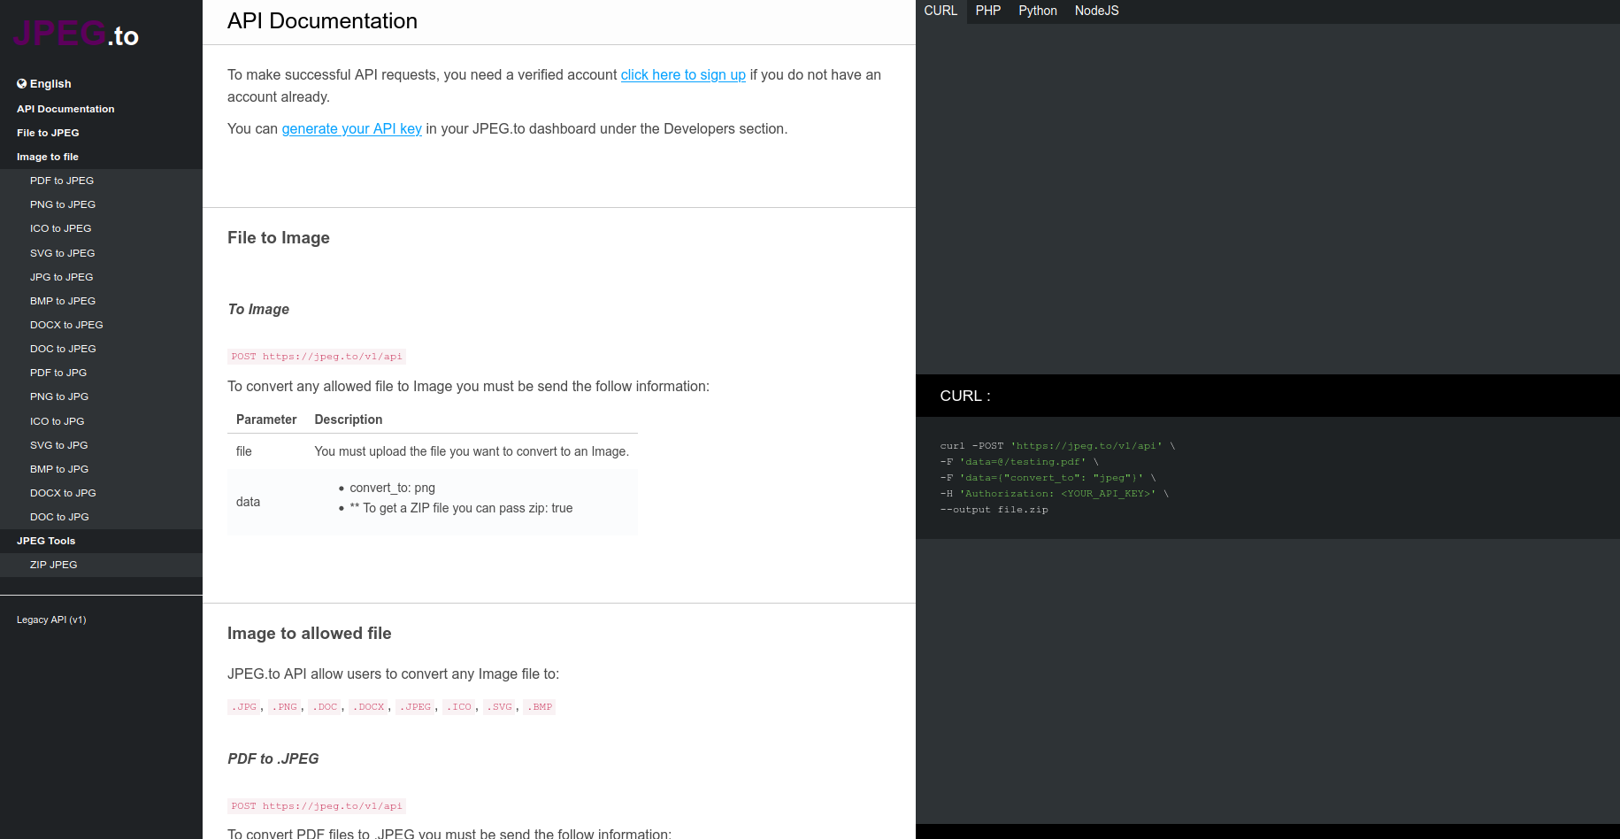The width and height of the screenshot is (1620, 839).
Task: Click 'Image to allowed file' heading
Action: pyautogui.click(x=310, y=634)
